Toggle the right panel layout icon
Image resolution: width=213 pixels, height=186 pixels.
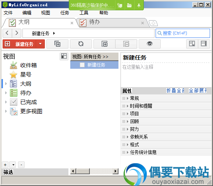[204, 44]
